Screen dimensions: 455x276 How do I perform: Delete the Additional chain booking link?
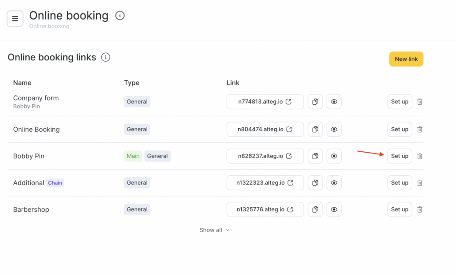click(419, 183)
